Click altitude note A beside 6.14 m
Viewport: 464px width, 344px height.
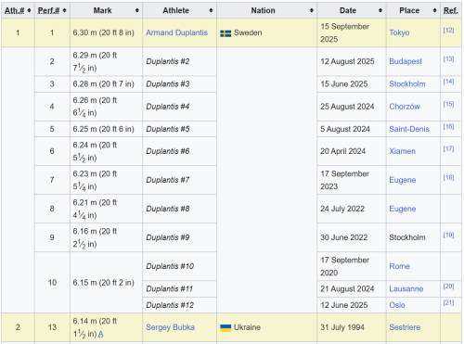[100, 334]
